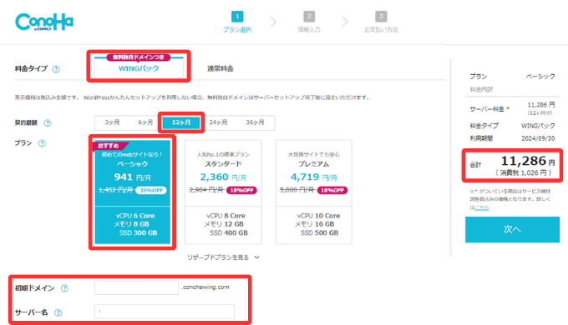Viewport: 568px width, 325px height.
Task: Switch to the 通常料金 tab
Action: point(221,68)
